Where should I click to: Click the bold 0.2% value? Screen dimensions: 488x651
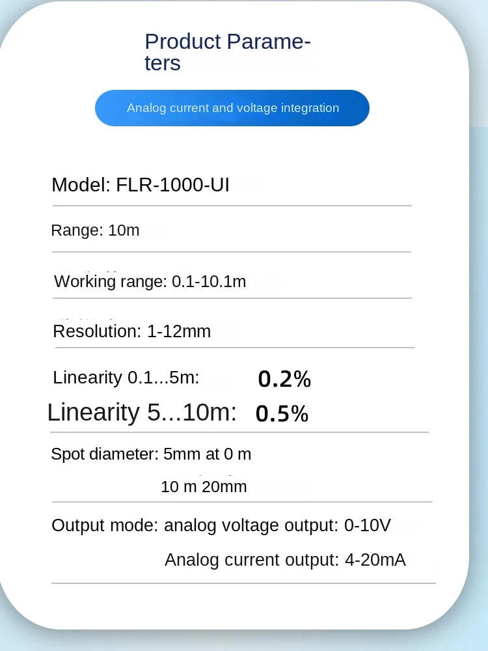(284, 379)
